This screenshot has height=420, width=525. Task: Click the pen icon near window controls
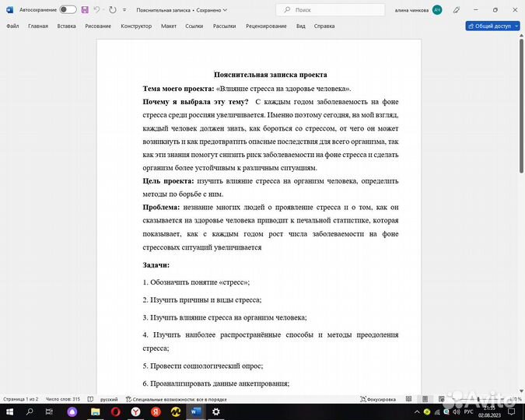[456, 10]
